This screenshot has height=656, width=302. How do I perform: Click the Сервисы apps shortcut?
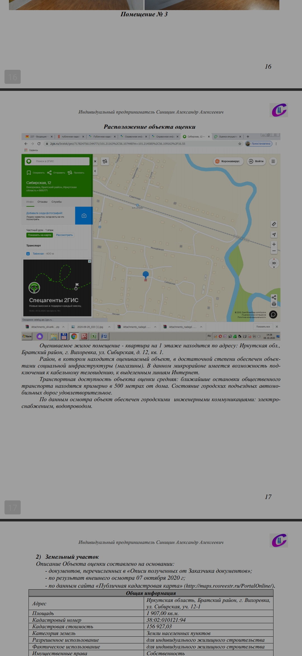[x=31, y=150]
